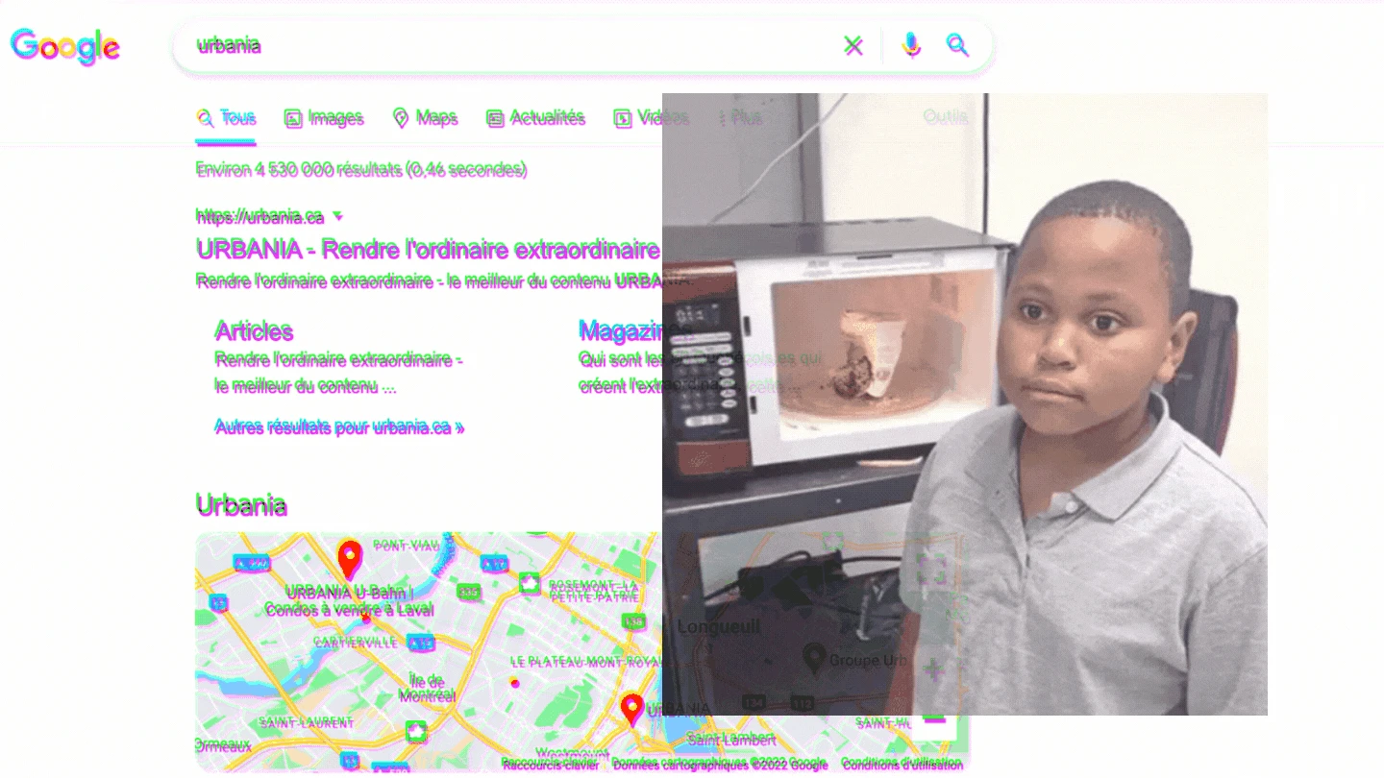Open the URBANIA - Rendre l'ordinaire extraordinaire result
Screen dimensions: 1384x778
(x=428, y=251)
